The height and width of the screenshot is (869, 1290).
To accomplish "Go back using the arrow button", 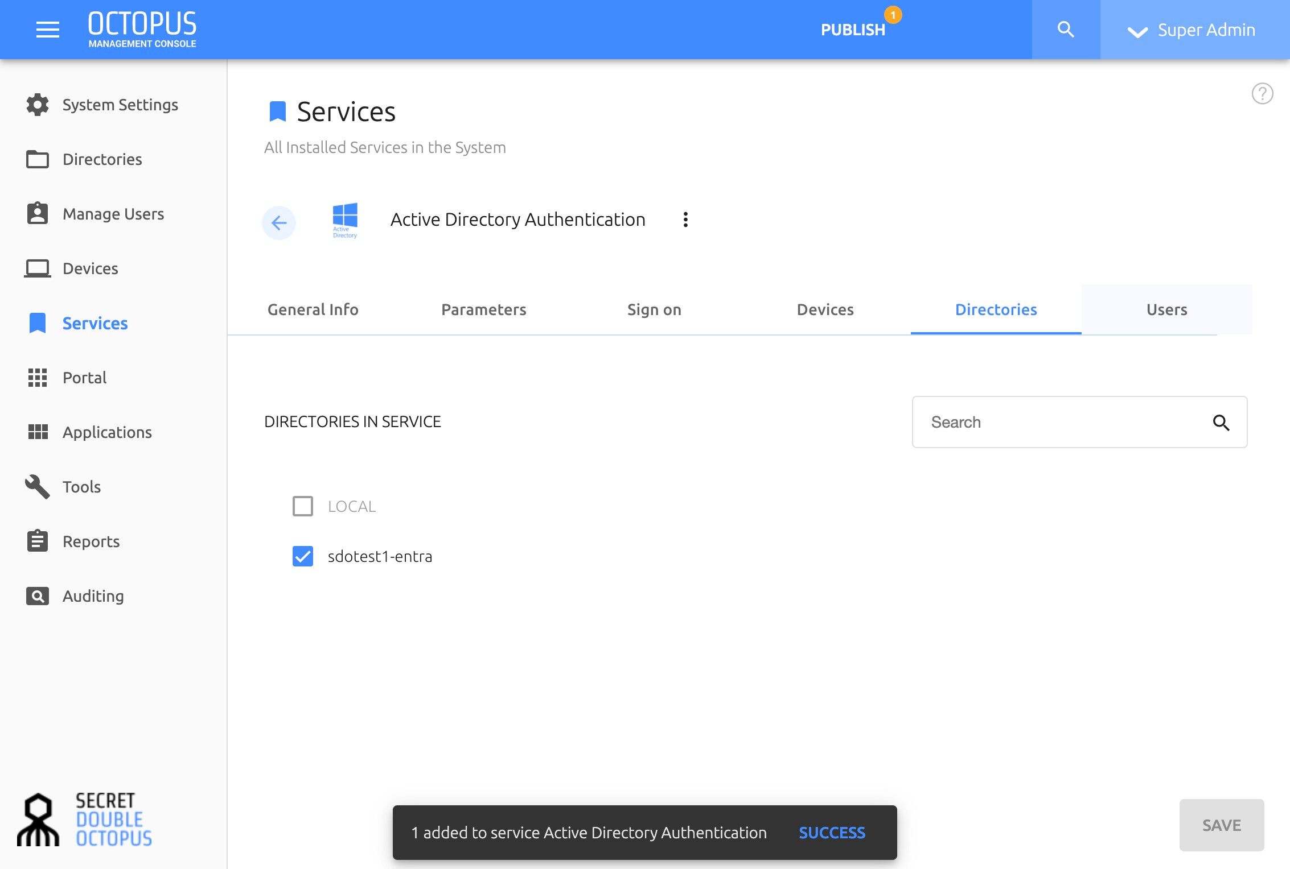I will click(x=279, y=222).
